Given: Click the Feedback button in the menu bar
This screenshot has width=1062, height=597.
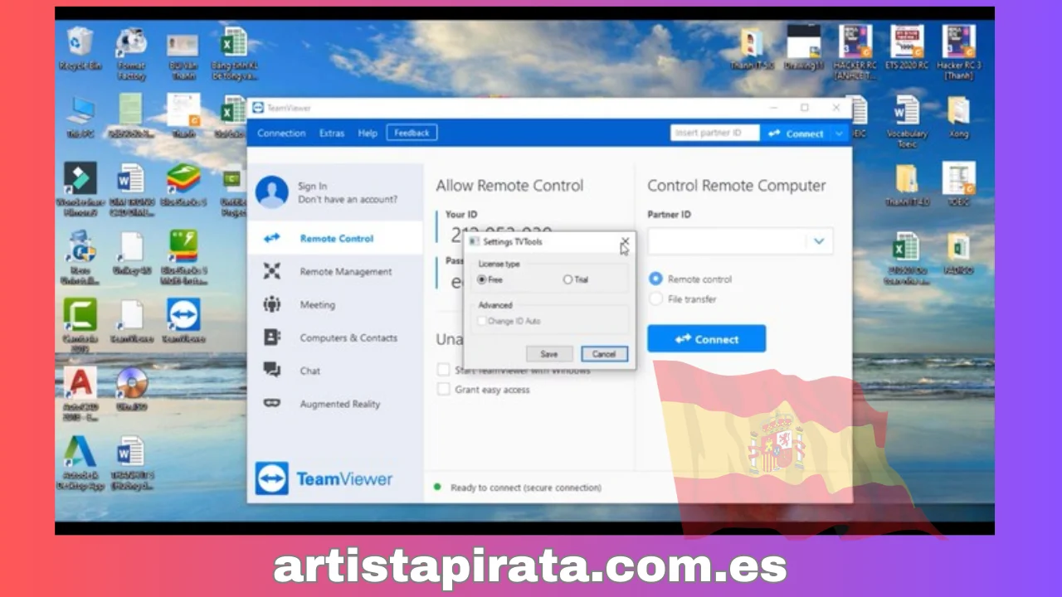Looking at the screenshot, I should tap(412, 133).
